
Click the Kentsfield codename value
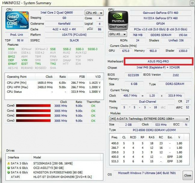pos(64,24)
